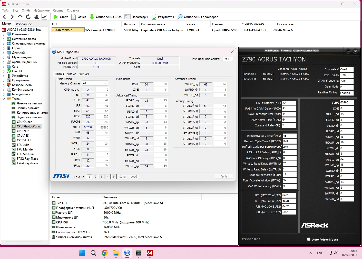Open the Справка menu
The height and width of the screenshot is (259, 362).
click(73, 10)
